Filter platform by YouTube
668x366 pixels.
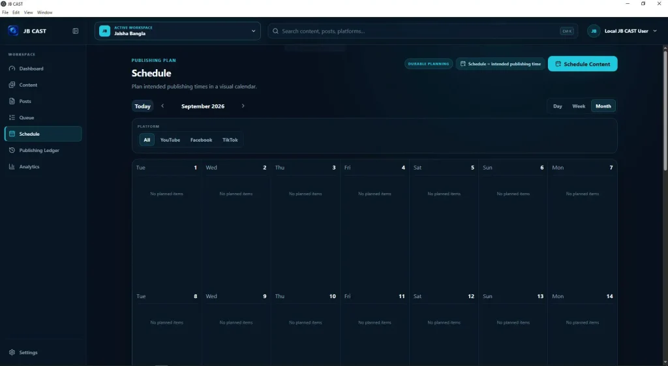pos(170,140)
